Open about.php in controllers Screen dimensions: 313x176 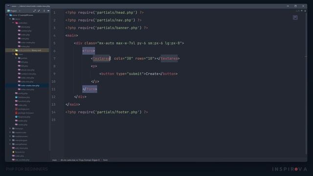[25, 27]
